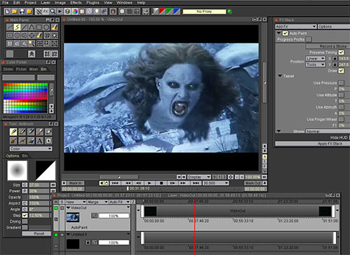This screenshot has height=255, width=350.
Task: Click the green channel toolbar icon
Action: pos(169,11)
